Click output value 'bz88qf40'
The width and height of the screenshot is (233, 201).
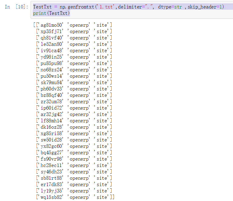pyautogui.click(x=51, y=95)
